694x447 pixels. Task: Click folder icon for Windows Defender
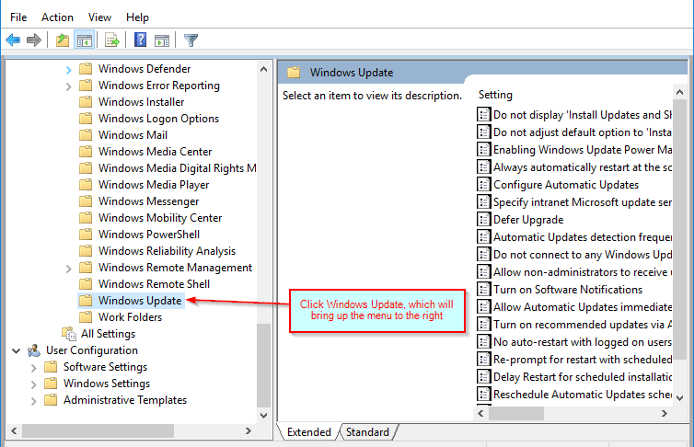coord(86,69)
